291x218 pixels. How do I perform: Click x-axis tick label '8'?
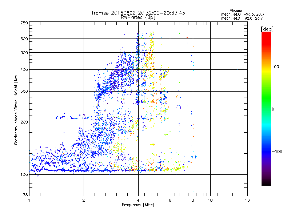click(193, 200)
